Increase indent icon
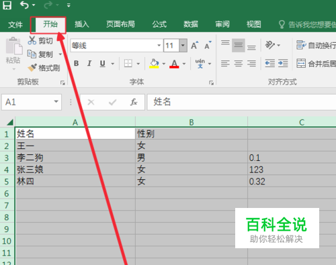This screenshot has height=265, width=336. coord(283,64)
